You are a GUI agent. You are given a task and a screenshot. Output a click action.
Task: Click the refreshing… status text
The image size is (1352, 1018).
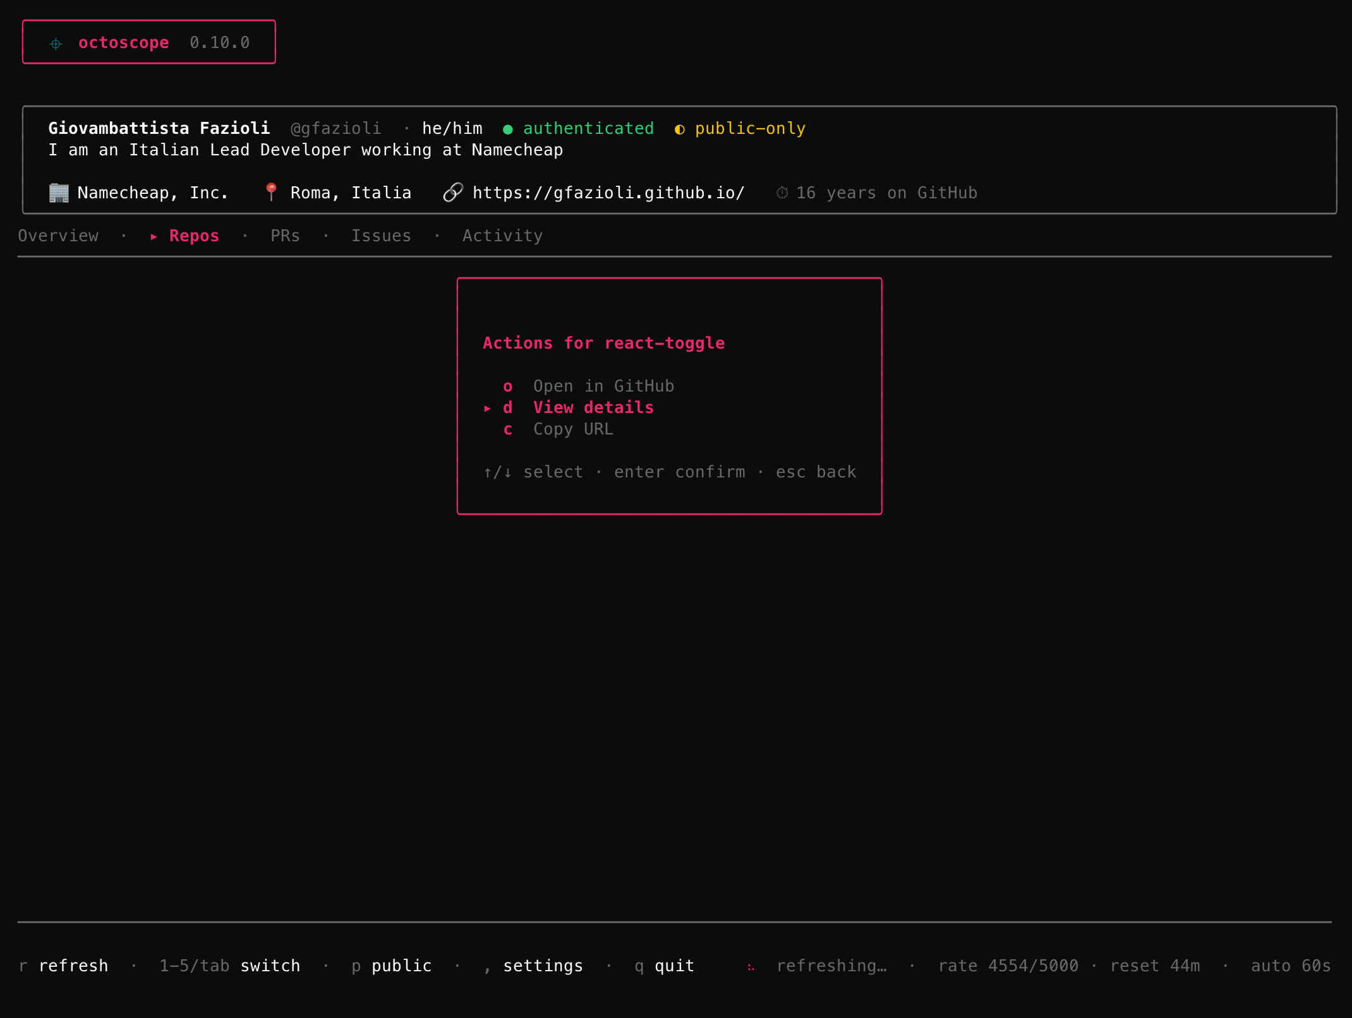pos(831,966)
